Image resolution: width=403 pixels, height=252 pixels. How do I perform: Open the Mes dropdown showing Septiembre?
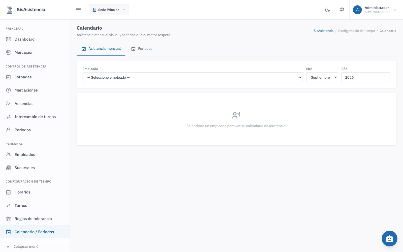coord(322,77)
